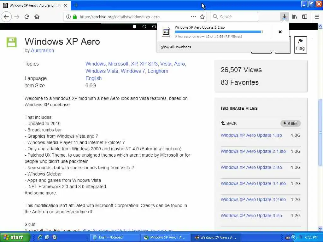This screenshot has height=242, width=323.
Task: Switch to first Windows XP Aero taskbar button
Action: 165,238
